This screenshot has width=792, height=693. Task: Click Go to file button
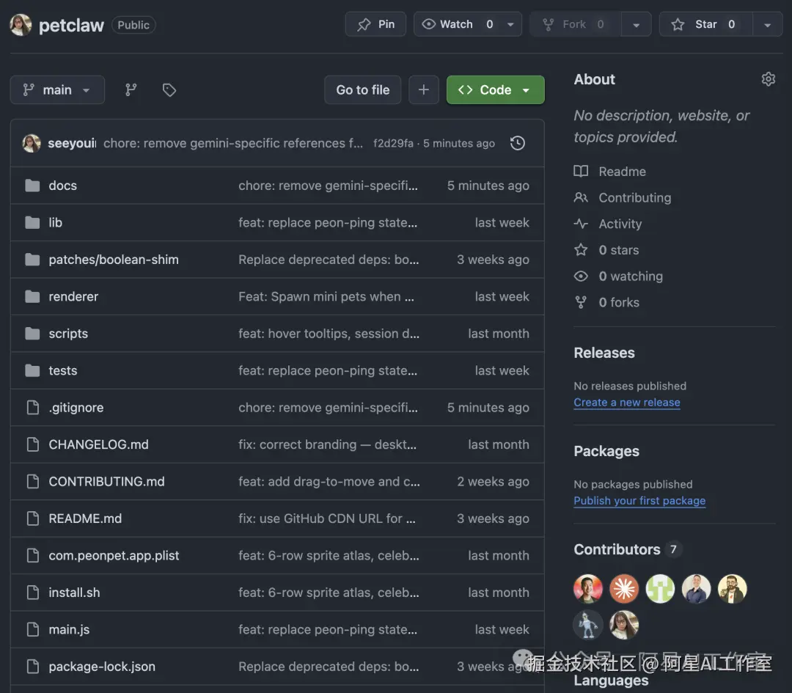click(363, 90)
